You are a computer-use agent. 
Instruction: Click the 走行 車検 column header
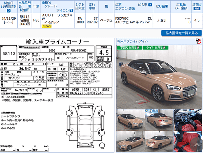coord(92,6)
